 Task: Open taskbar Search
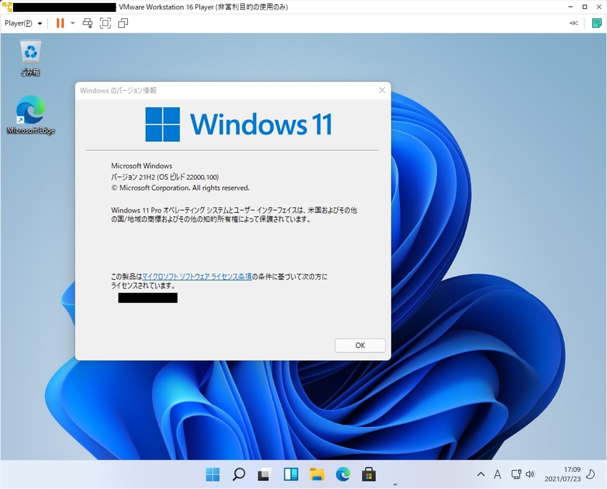point(238,474)
